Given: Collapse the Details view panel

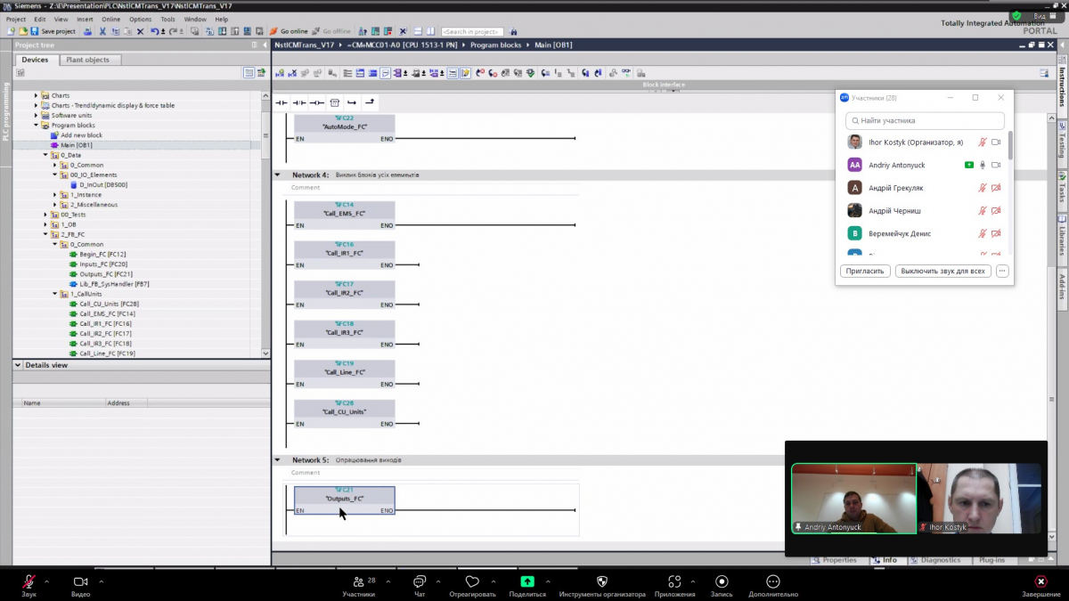Looking at the screenshot, I should 17,365.
